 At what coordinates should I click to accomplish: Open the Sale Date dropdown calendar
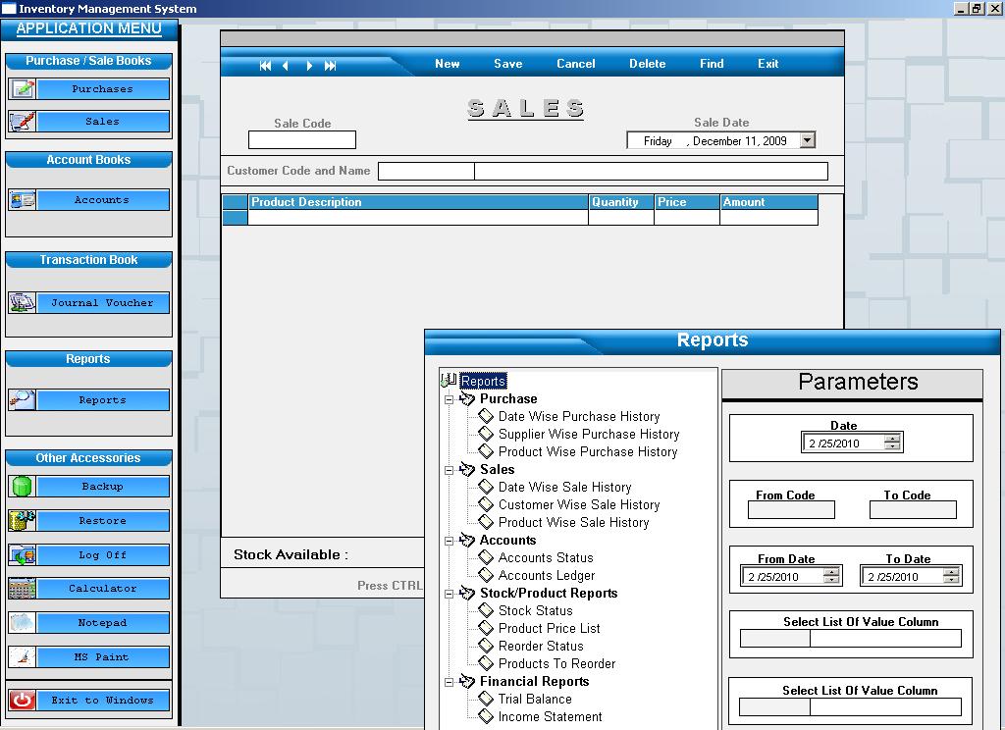[x=807, y=140]
